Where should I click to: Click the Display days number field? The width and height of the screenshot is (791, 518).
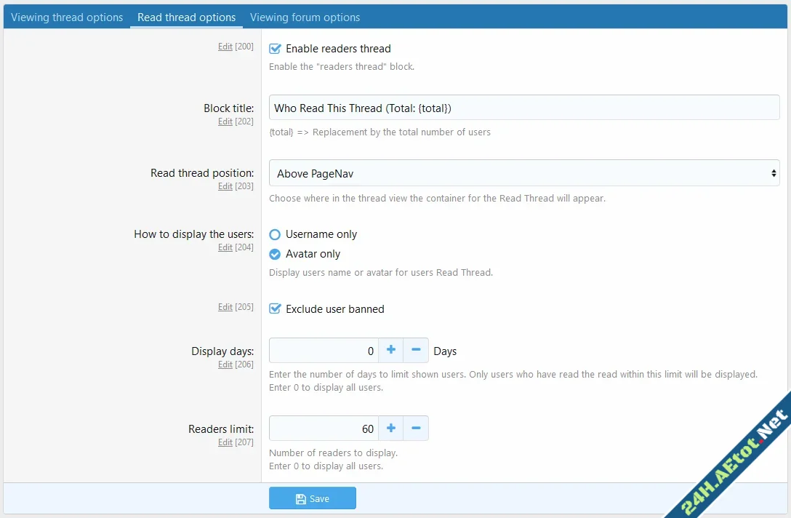[324, 351]
